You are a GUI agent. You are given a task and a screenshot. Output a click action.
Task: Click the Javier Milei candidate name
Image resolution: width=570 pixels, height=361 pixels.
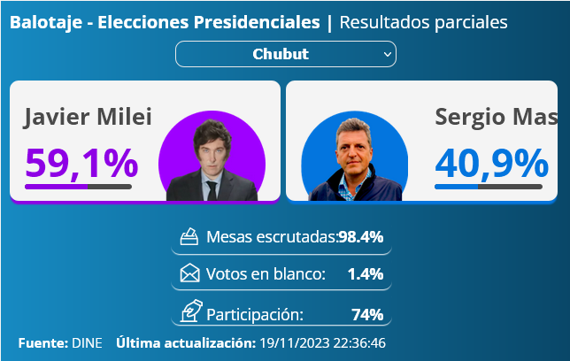click(x=88, y=117)
